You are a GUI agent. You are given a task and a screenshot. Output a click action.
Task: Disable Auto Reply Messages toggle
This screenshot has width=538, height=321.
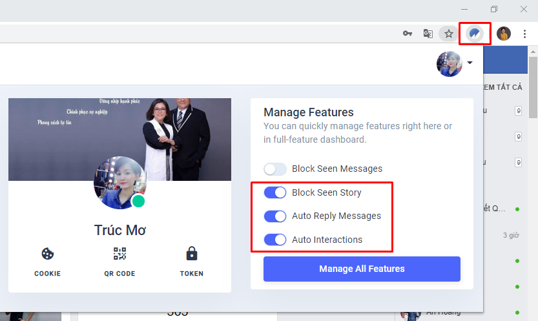pyautogui.click(x=275, y=216)
